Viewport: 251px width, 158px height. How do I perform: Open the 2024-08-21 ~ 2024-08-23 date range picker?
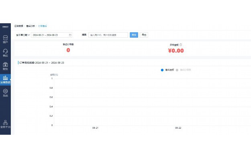tap(51, 35)
